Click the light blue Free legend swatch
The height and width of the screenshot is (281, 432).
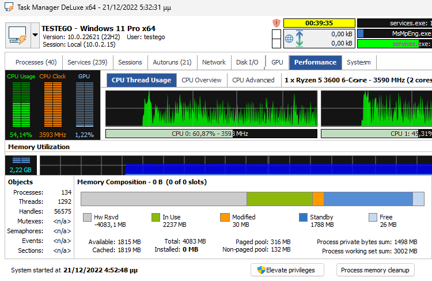[x=373, y=217]
